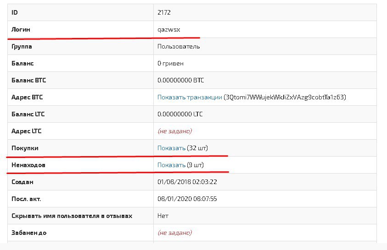
Task: Click the Покупки row label
Action: click(25, 148)
